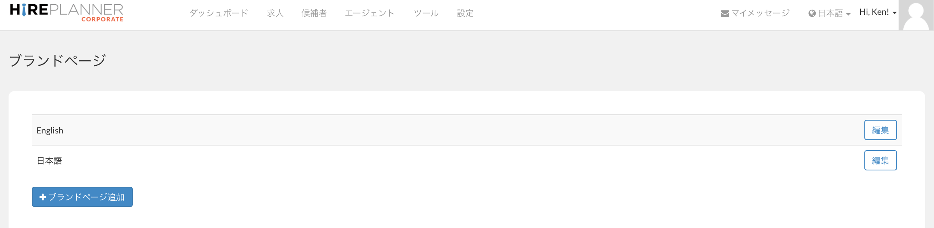Select the English row in the list
Screen dimensions: 934x228
[50, 130]
